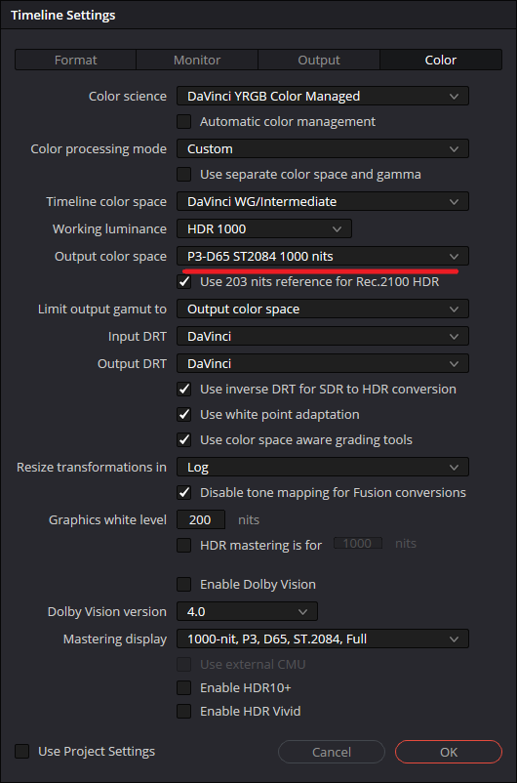The width and height of the screenshot is (517, 783).
Task: Enable HDR mastering is for checkbox
Action: point(184,546)
